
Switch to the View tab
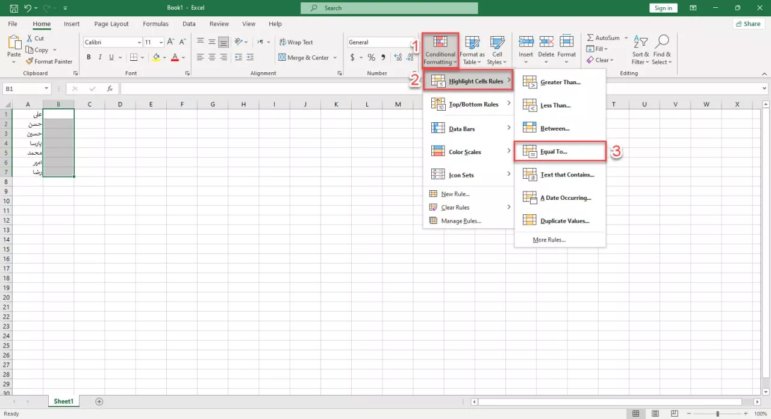coord(249,24)
